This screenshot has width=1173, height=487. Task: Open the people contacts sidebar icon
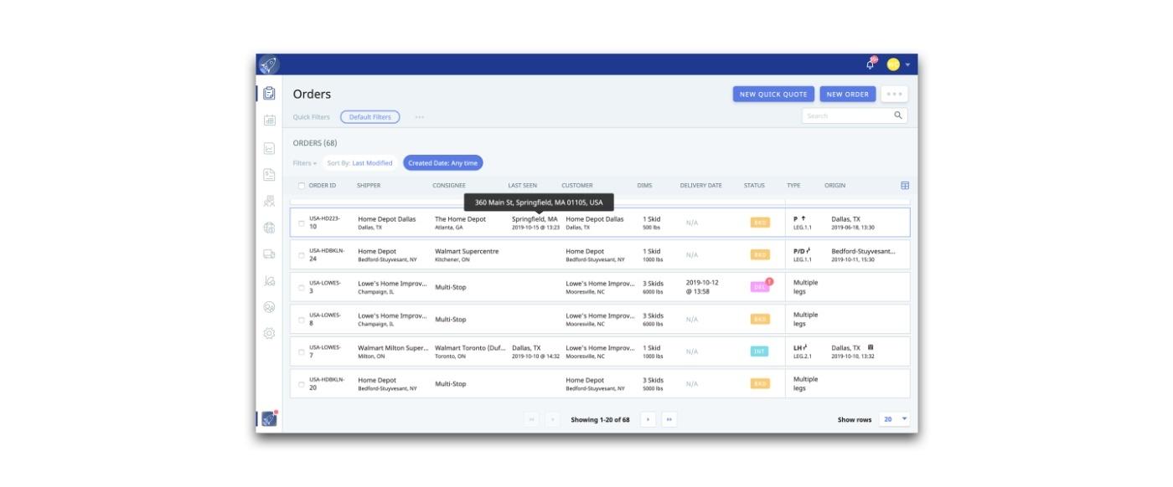click(269, 201)
